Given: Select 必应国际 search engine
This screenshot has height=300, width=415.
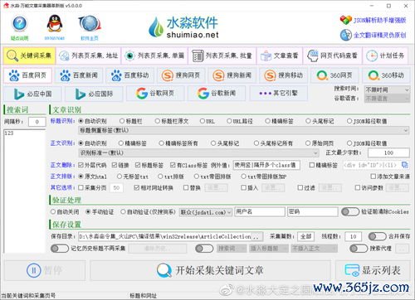Looking at the screenshot, I should [x=94, y=94].
